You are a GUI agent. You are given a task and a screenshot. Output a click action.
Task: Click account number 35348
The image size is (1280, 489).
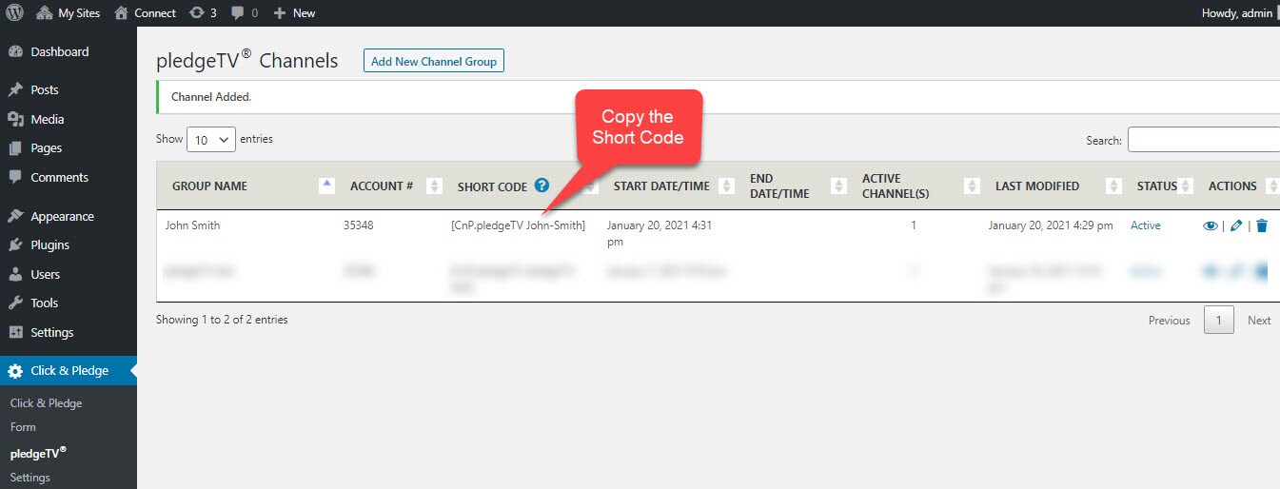[x=360, y=225]
